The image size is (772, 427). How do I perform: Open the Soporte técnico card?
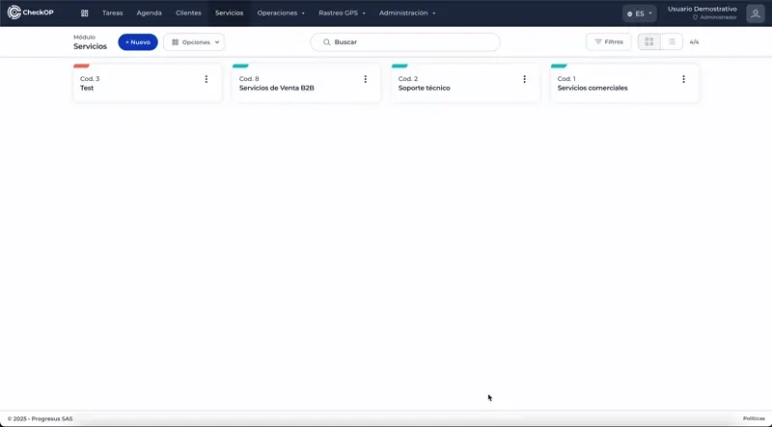click(465, 84)
